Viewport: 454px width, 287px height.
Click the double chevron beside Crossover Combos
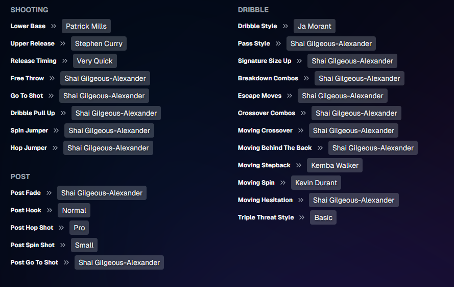(303, 113)
